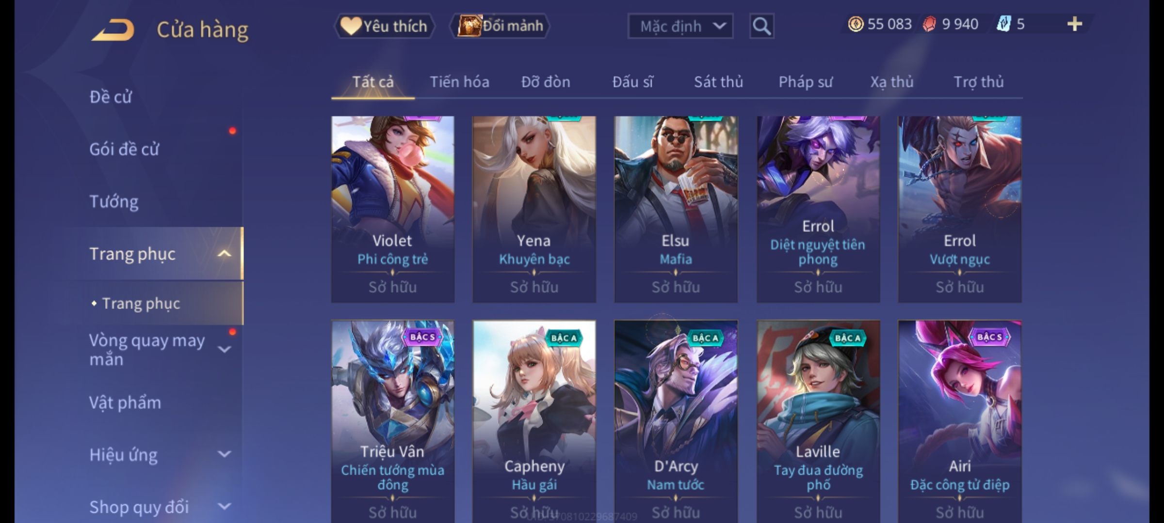Expand the Vòng quay may mắn section

[x=224, y=349]
